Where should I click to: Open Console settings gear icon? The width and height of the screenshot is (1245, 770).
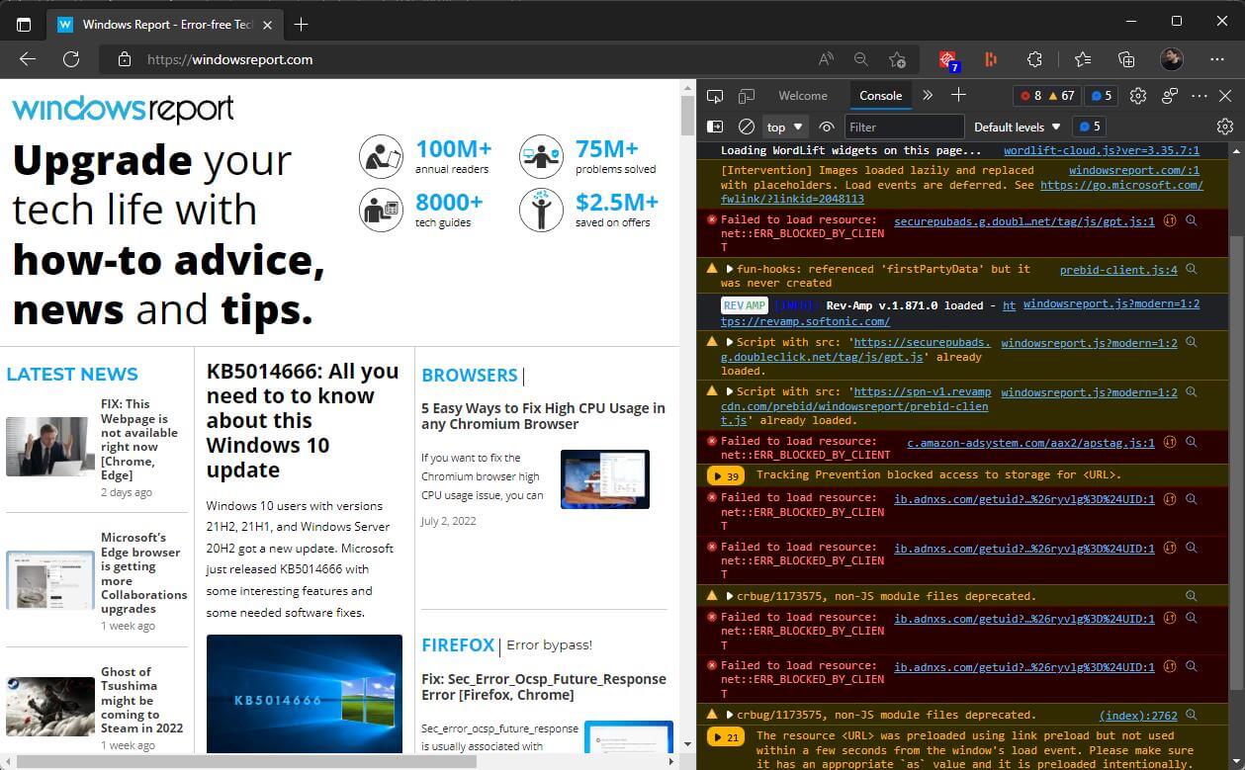(x=1225, y=127)
